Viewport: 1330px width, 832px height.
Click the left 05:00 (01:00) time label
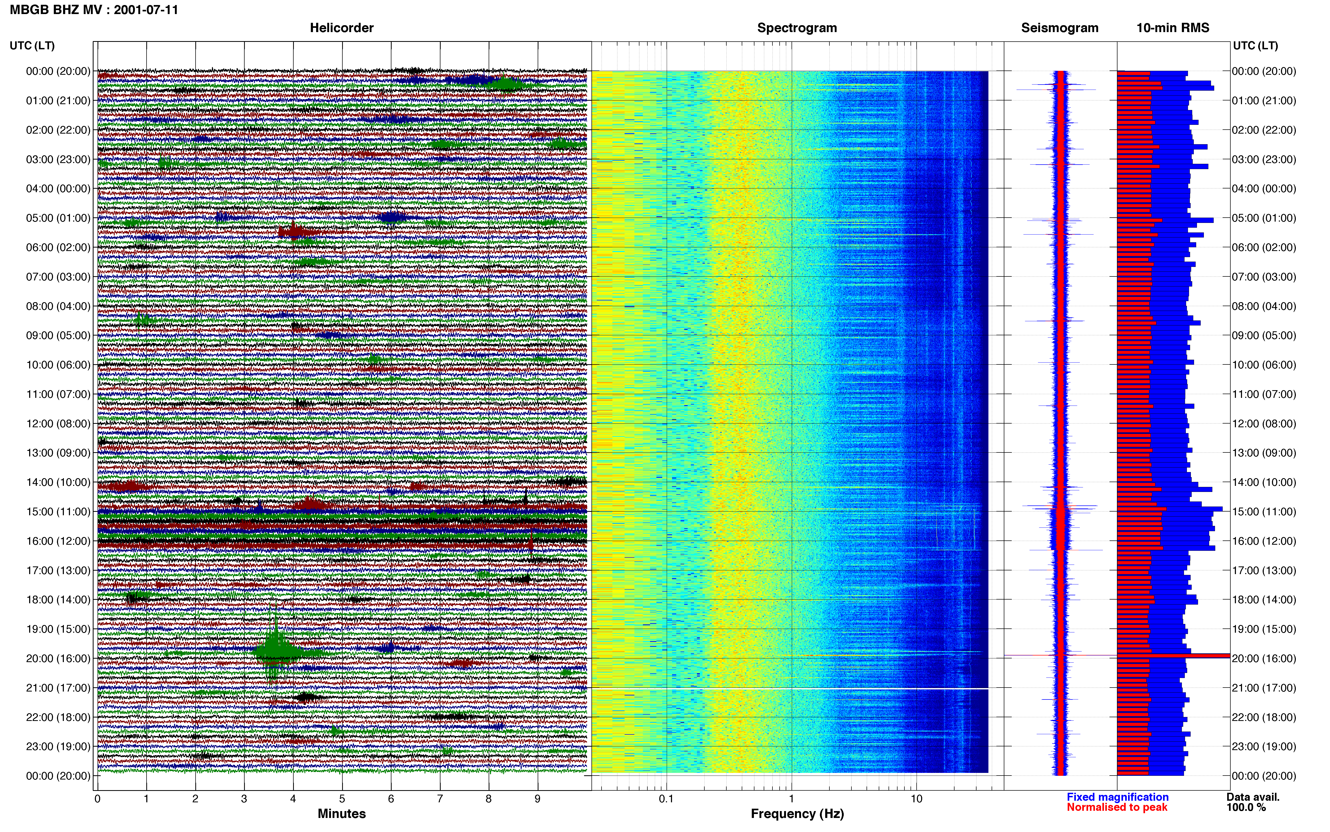pyautogui.click(x=58, y=218)
